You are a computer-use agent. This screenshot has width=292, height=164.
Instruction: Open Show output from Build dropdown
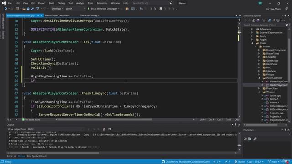click(x=56, y=129)
